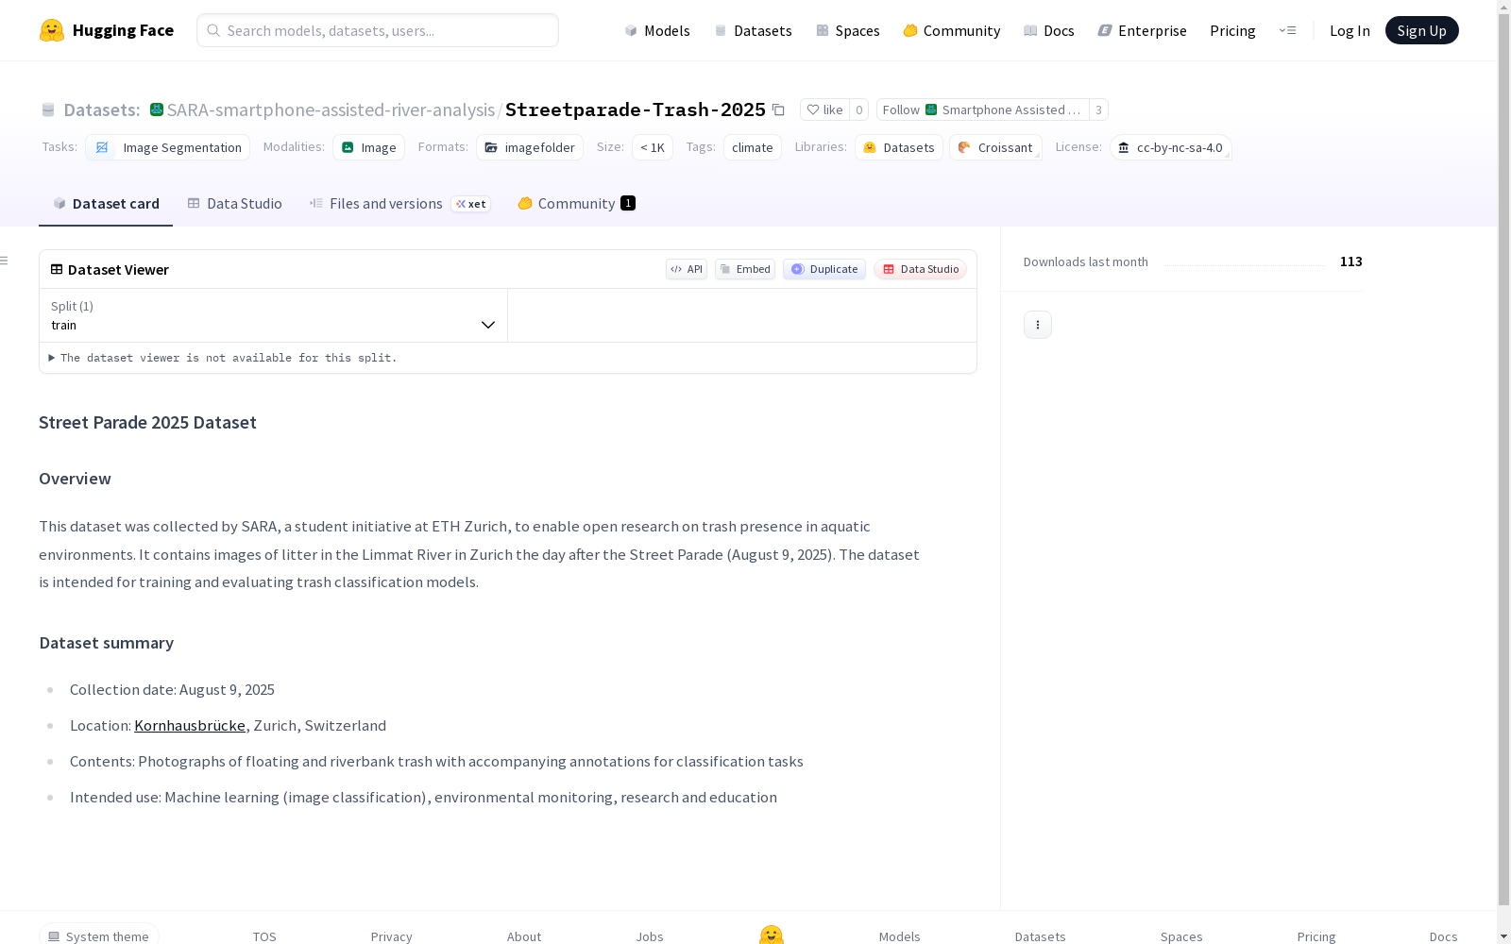The width and height of the screenshot is (1511, 944).
Task: Click the follower count 3 badge
Action: tap(1098, 110)
